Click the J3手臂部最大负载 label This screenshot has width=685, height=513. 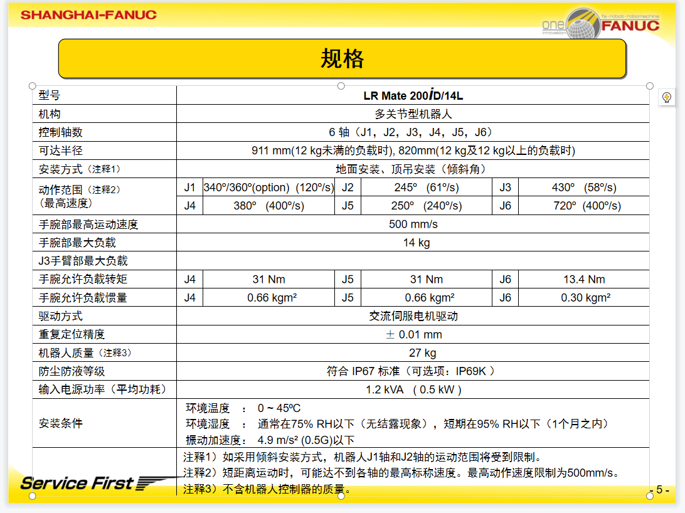point(83,261)
